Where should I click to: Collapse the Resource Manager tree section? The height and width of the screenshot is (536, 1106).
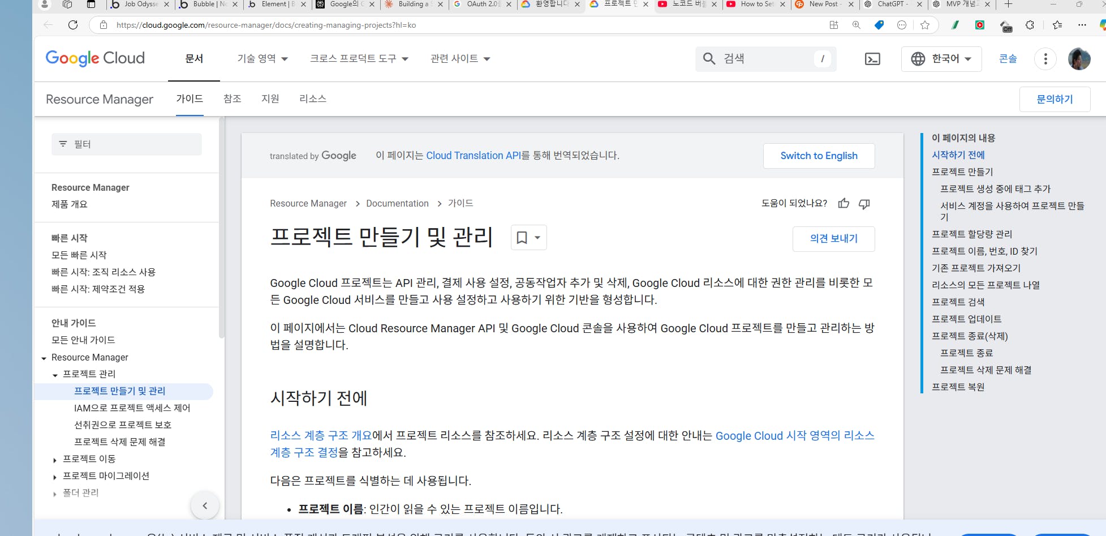tap(44, 358)
